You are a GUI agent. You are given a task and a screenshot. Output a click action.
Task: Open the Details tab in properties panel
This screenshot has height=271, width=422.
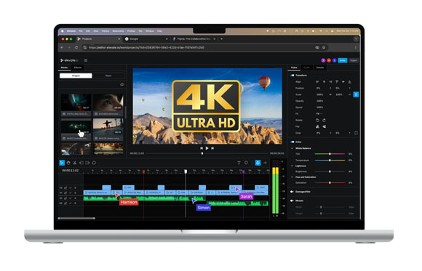point(319,68)
